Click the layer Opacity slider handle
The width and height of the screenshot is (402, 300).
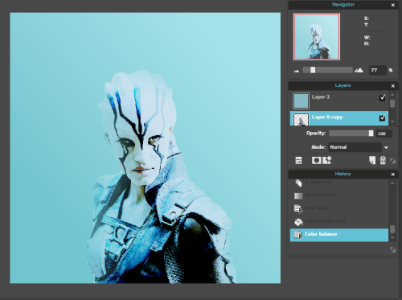click(x=371, y=134)
